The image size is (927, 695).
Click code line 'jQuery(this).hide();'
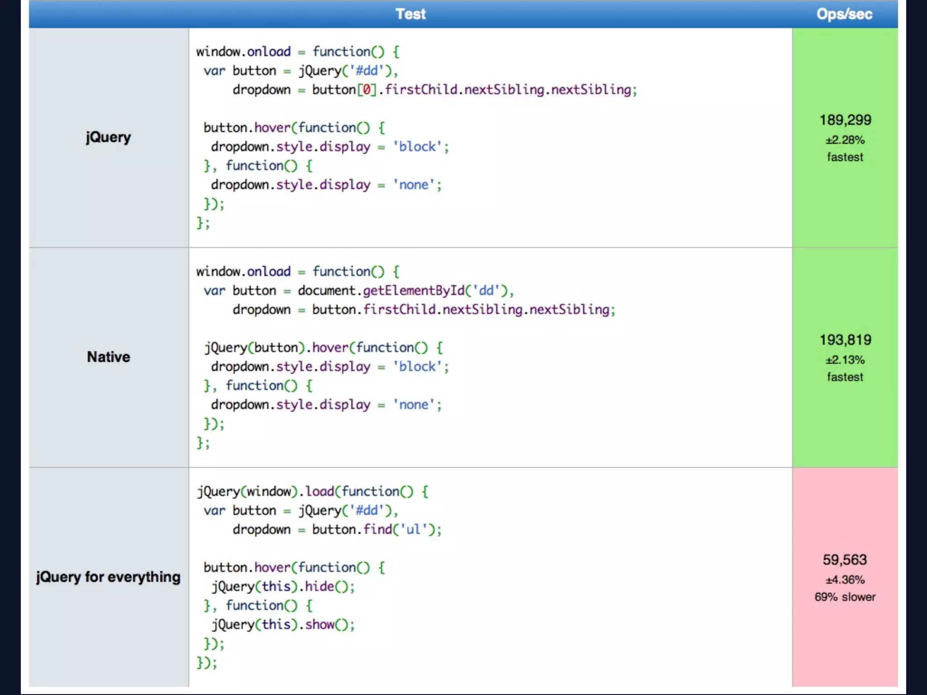pos(283,586)
